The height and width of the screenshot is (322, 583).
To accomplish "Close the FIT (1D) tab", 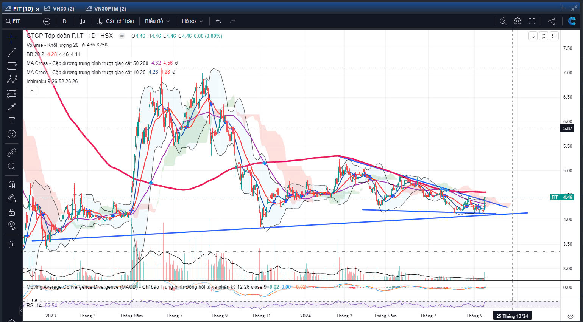I will point(37,9).
